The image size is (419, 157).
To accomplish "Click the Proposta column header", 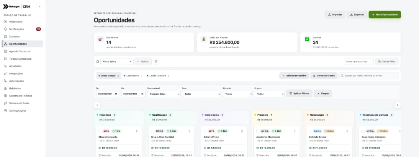I will pos(277,117).
